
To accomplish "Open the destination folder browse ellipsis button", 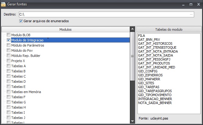I will (191, 14).
